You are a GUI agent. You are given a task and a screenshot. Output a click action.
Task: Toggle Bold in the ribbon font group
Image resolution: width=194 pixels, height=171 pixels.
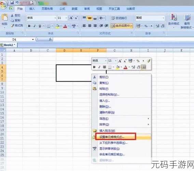(29, 26)
